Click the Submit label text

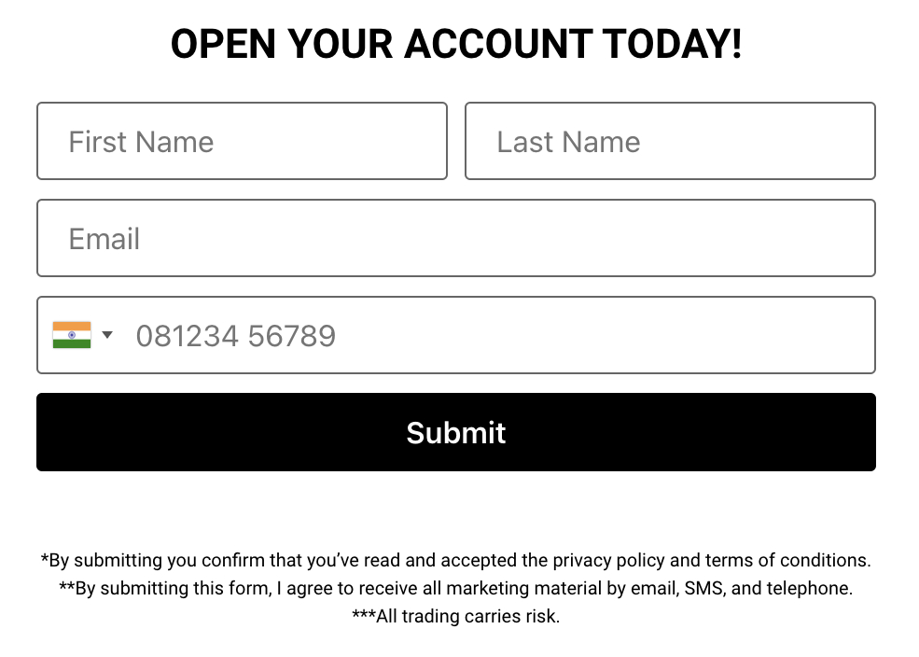click(x=456, y=432)
